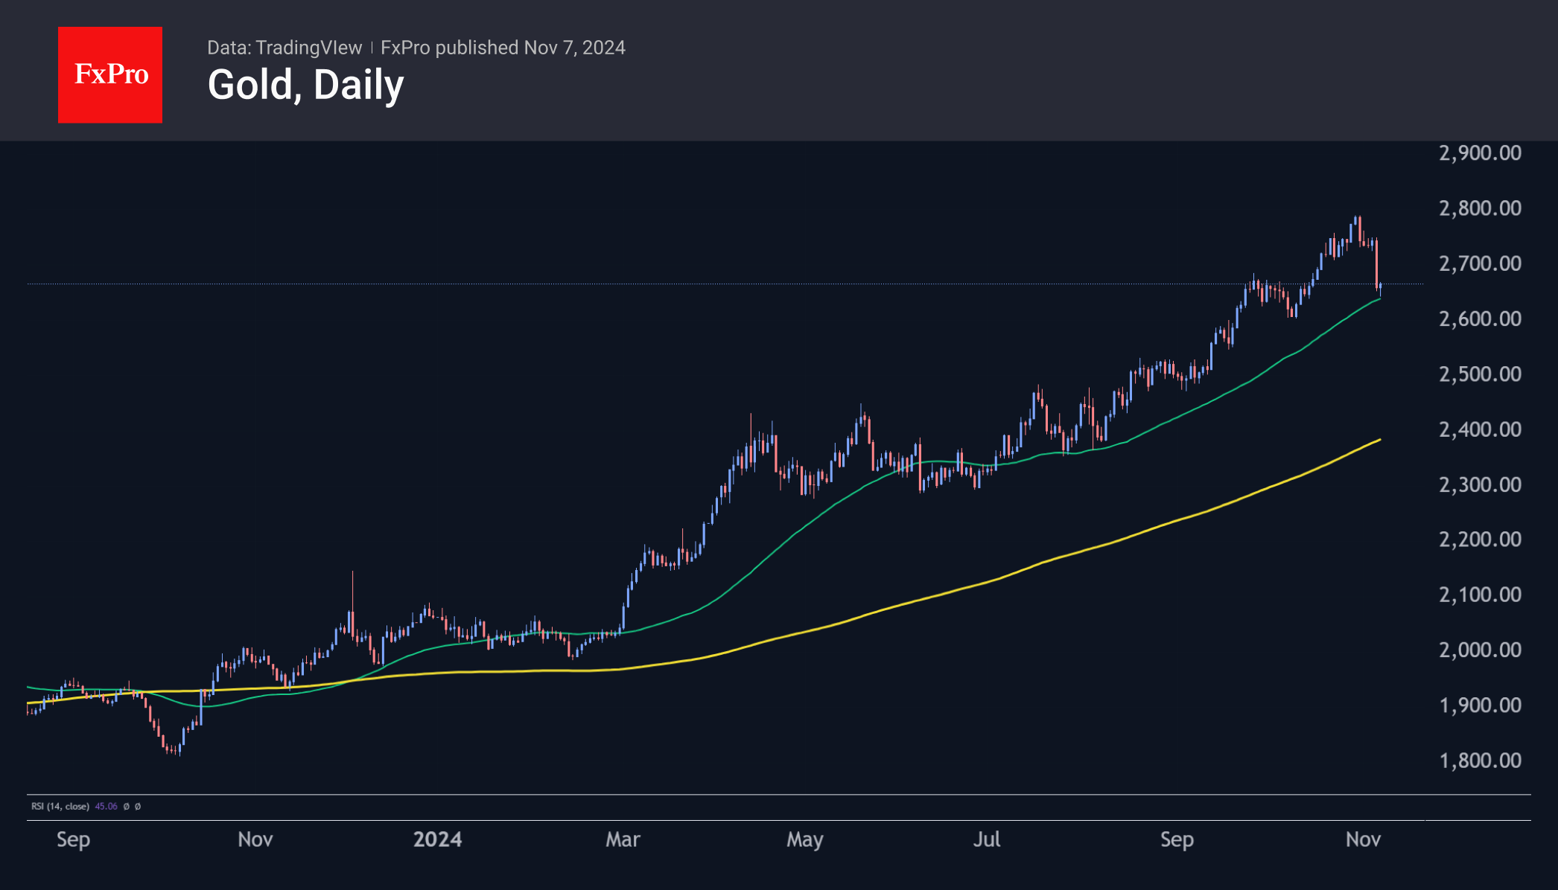Click the RSI (14, close) indicator label
1558x890 pixels.
60,806
